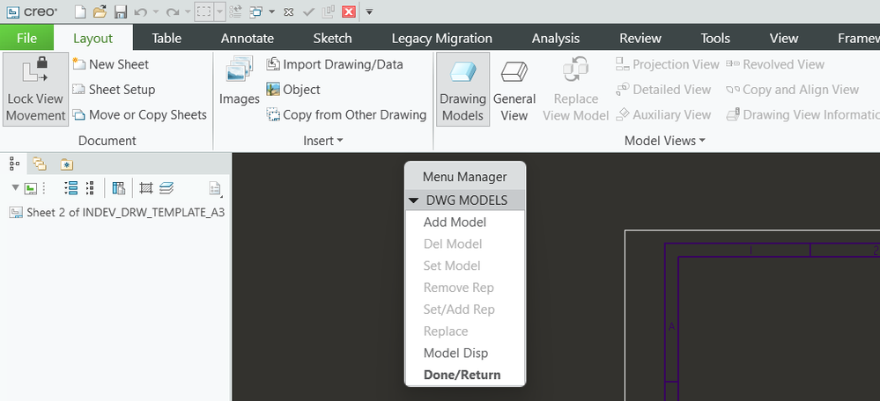Switch to the Annotate ribbon tab
880x401 pixels.
[x=247, y=38]
